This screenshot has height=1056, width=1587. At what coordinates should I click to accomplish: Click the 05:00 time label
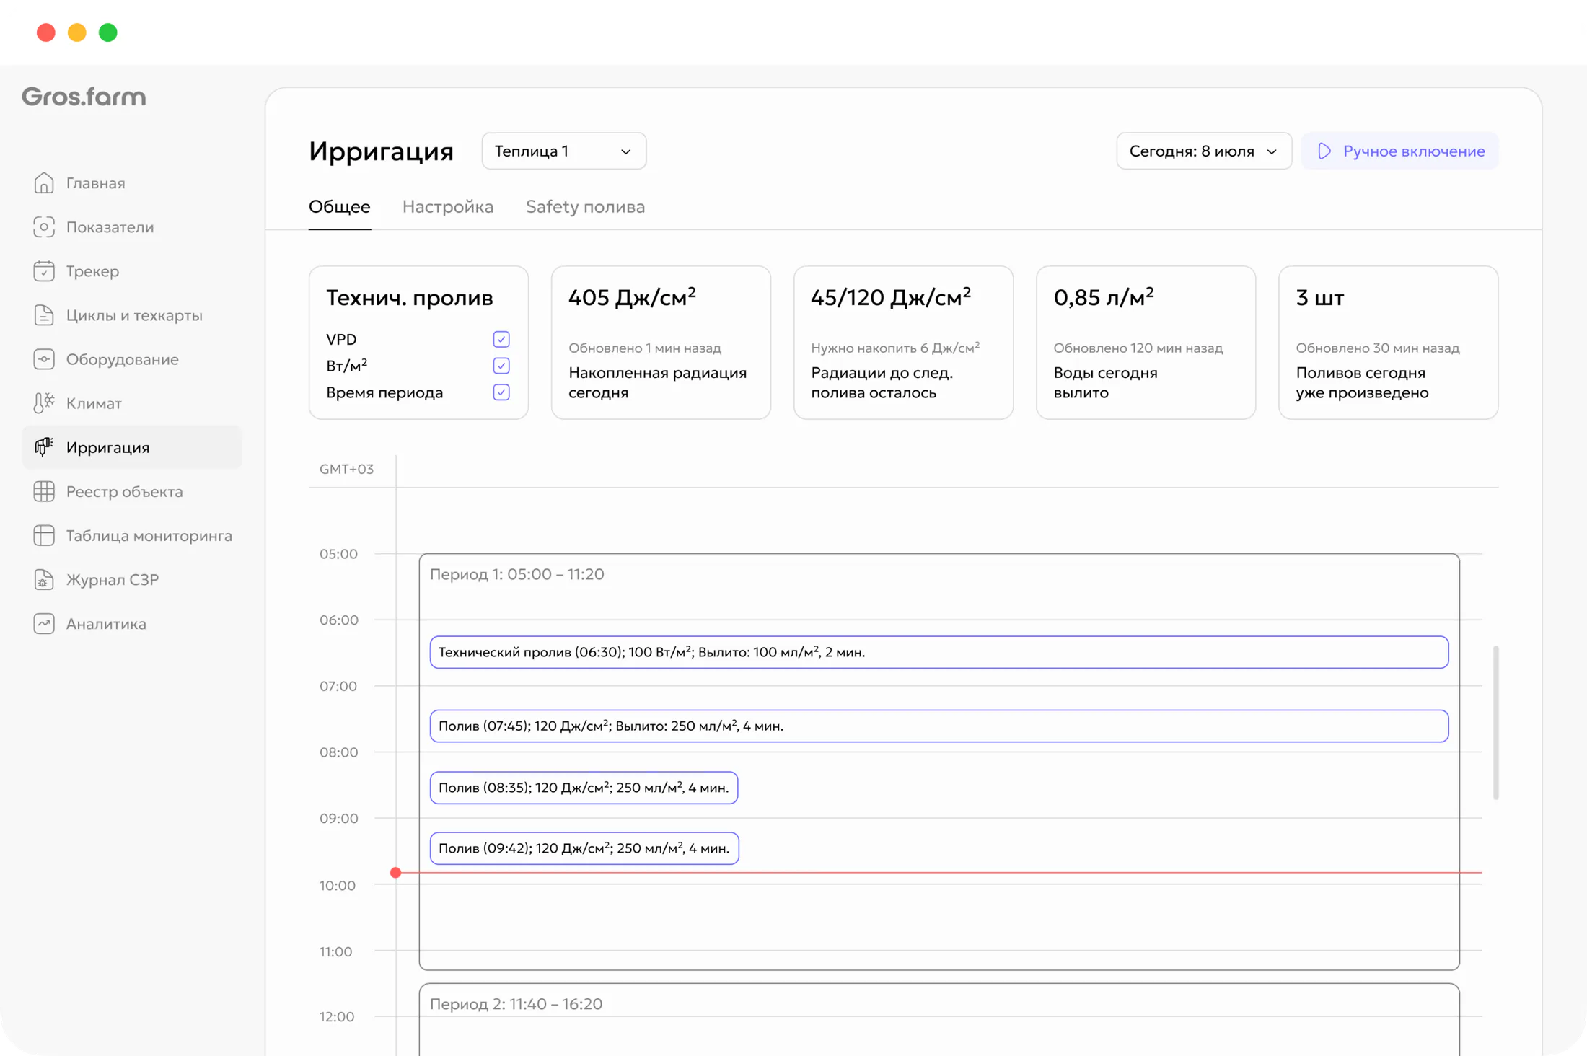[x=338, y=554]
